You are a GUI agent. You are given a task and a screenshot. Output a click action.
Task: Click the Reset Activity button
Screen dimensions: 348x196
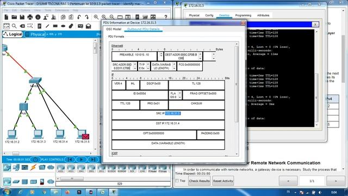point(223,181)
